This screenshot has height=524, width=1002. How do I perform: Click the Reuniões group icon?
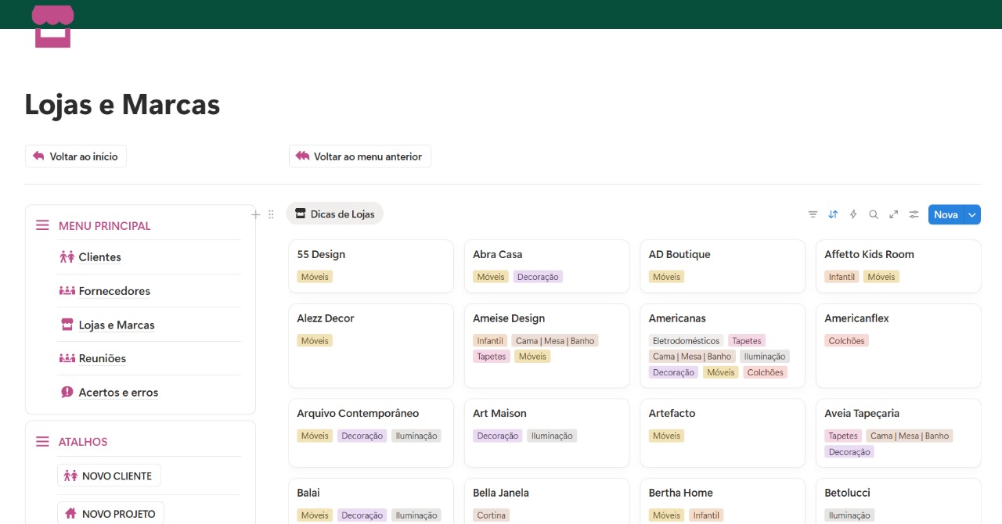click(67, 358)
